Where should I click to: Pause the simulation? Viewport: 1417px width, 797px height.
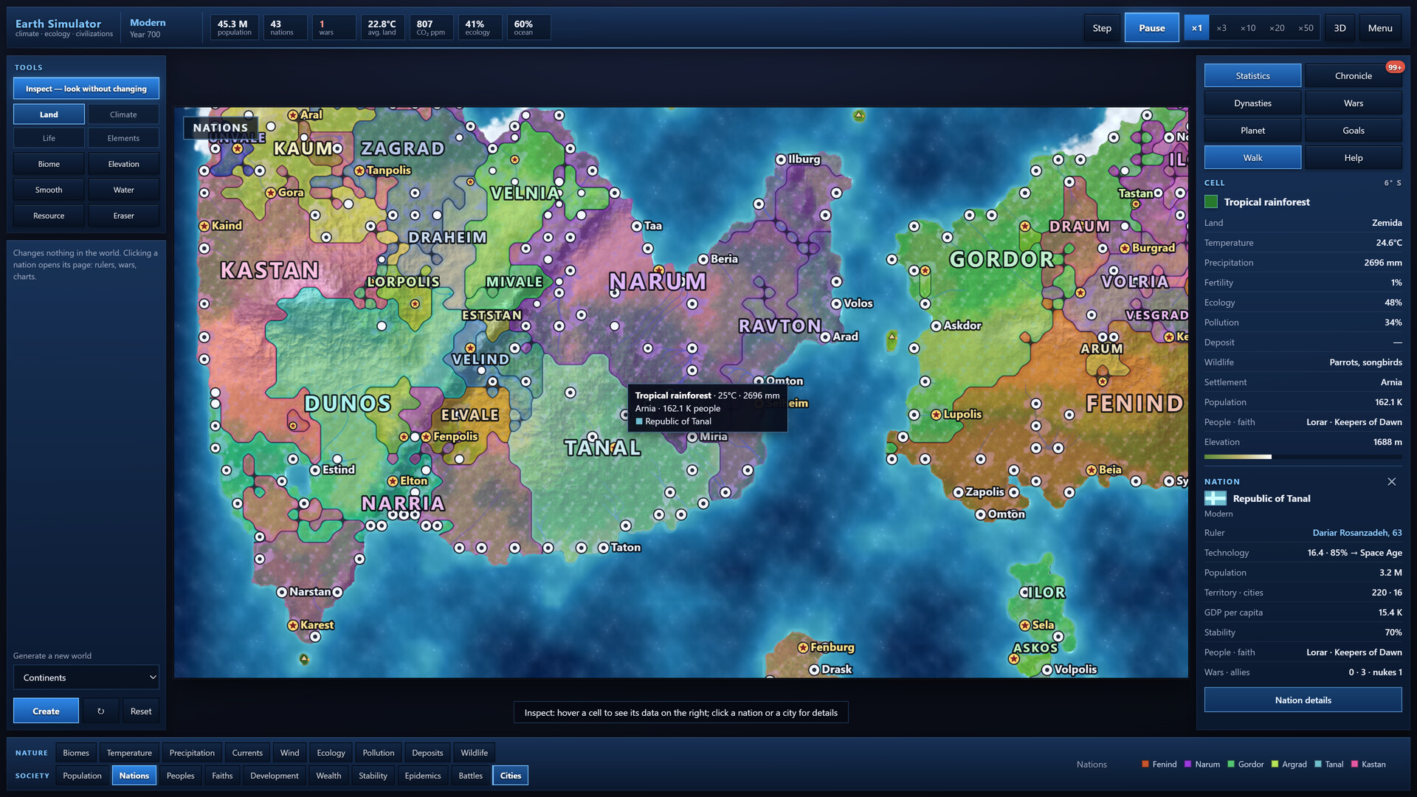[x=1151, y=28]
